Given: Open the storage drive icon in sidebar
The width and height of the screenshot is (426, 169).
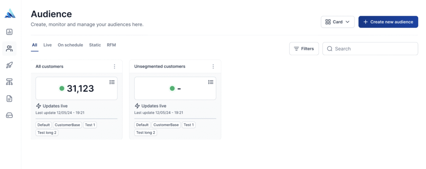Looking at the screenshot, I should [9, 116].
